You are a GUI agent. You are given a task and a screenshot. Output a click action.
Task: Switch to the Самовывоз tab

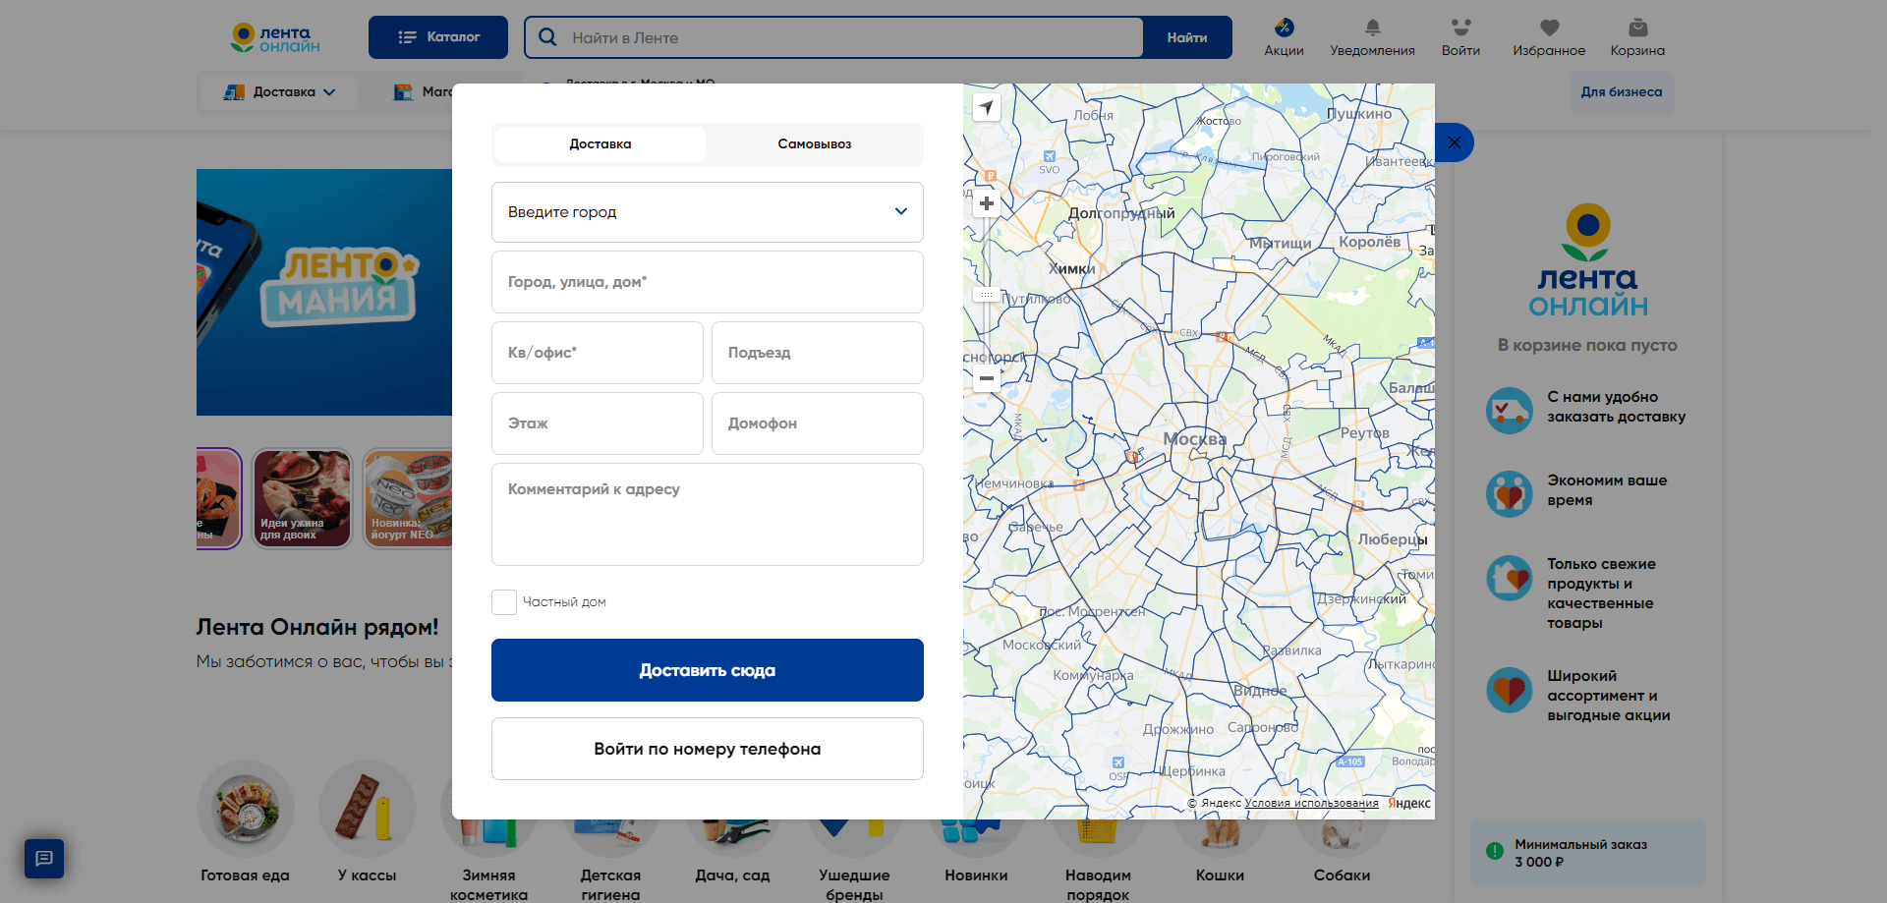tap(814, 143)
